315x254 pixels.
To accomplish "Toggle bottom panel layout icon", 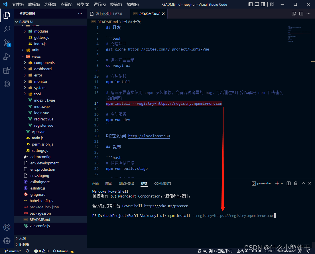I will click(x=257, y=4).
